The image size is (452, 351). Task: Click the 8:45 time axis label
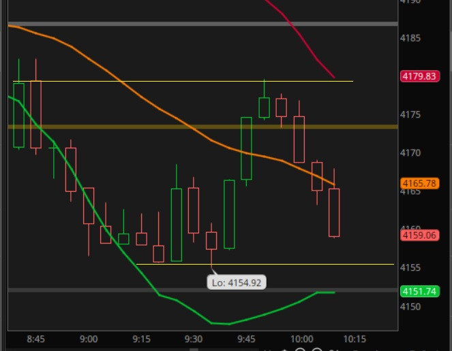click(x=35, y=339)
